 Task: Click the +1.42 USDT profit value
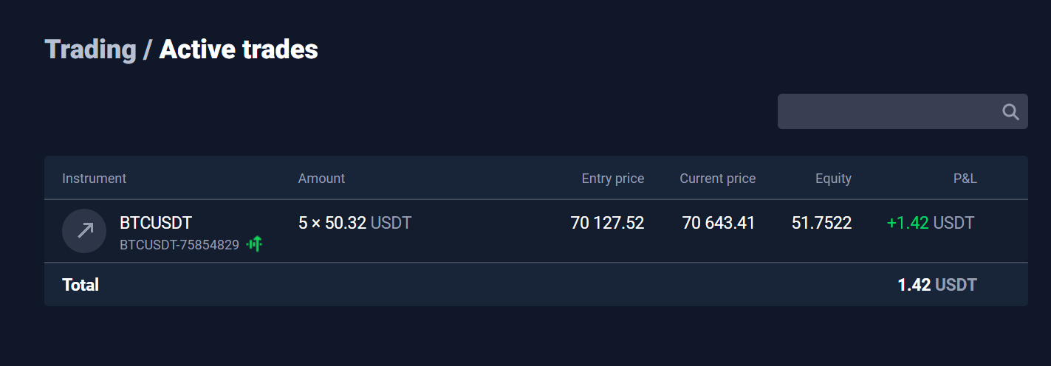[x=930, y=223]
